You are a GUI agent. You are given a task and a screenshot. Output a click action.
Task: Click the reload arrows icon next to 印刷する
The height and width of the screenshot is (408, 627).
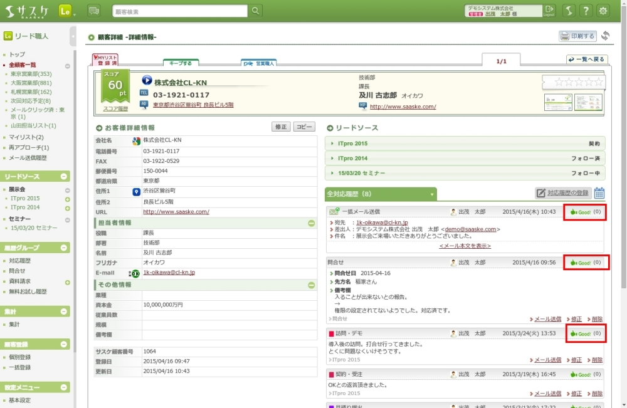[605, 36]
